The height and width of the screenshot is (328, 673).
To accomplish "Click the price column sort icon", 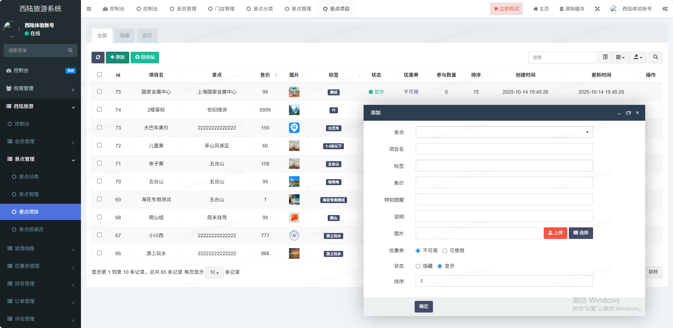I will [x=276, y=75].
